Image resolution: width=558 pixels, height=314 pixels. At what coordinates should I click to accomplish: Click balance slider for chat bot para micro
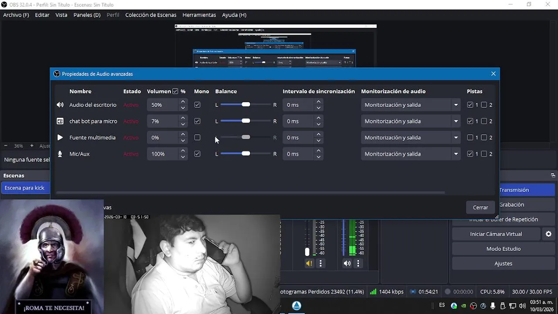(246, 121)
